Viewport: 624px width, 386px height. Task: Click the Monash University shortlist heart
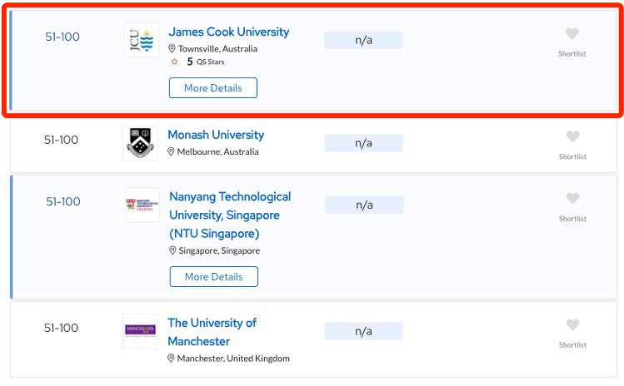(x=572, y=136)
